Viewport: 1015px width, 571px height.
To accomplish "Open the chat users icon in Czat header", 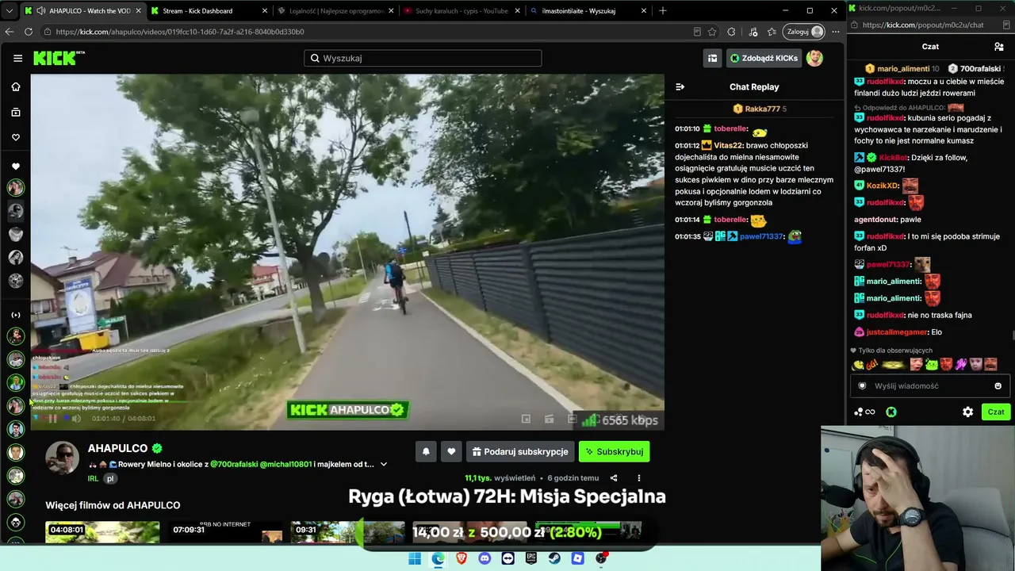I will pyautogui.click(x=999, y=47).
